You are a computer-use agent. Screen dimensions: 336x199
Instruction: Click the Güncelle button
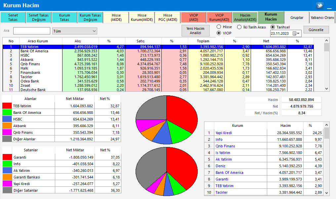[x=316, y=30]
